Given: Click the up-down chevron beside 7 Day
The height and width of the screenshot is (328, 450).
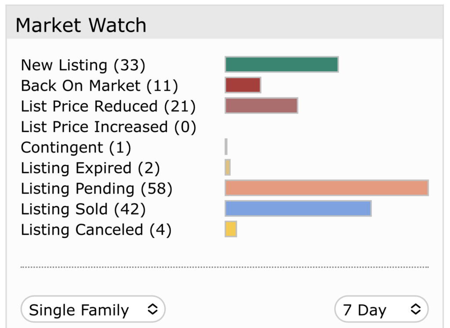Looking at the screenshot, I should pyautogui.click(x=416, y=310).
